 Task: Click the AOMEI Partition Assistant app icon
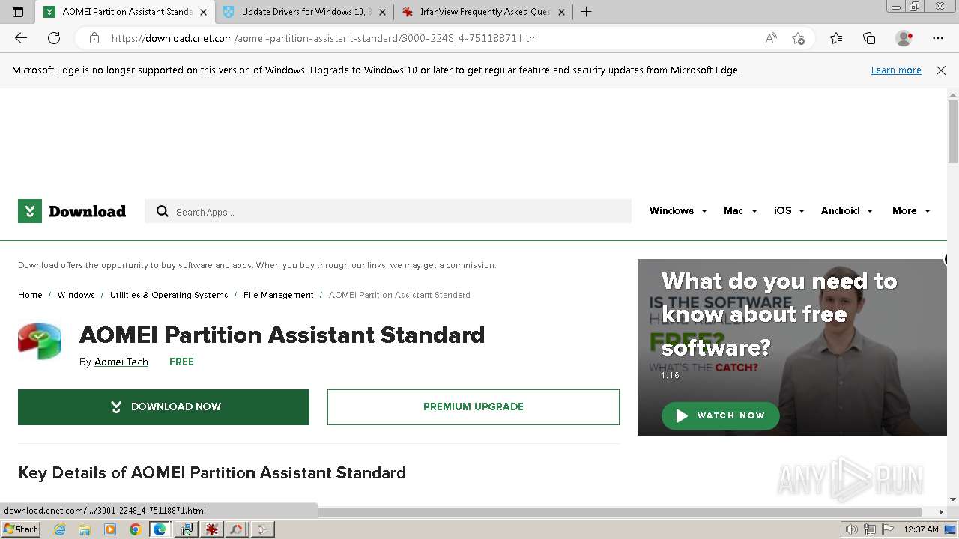[x=40, y=341]
